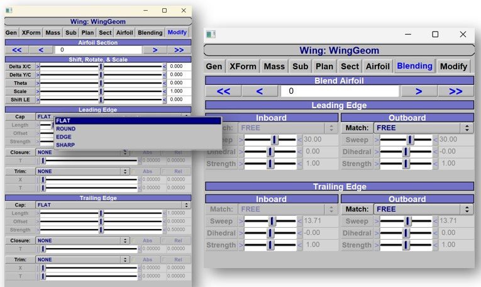Select ROUND from the open Cap list

(66, 129)
